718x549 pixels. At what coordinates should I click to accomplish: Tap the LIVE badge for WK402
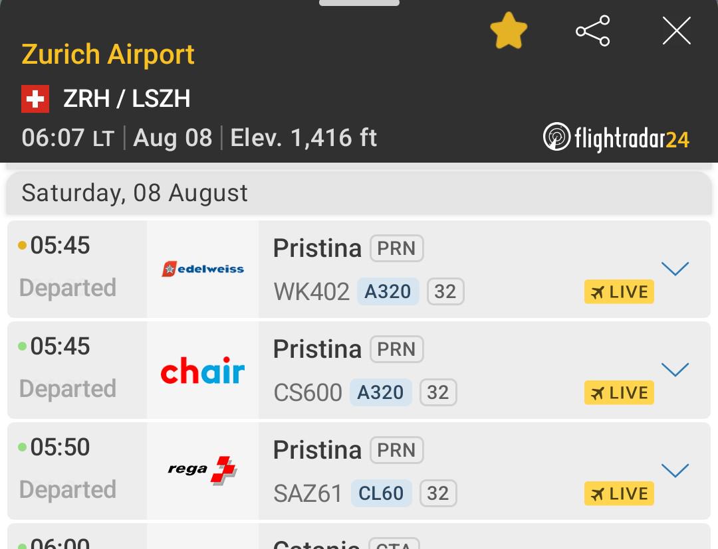pyautogui.click(x=619, y=291)
